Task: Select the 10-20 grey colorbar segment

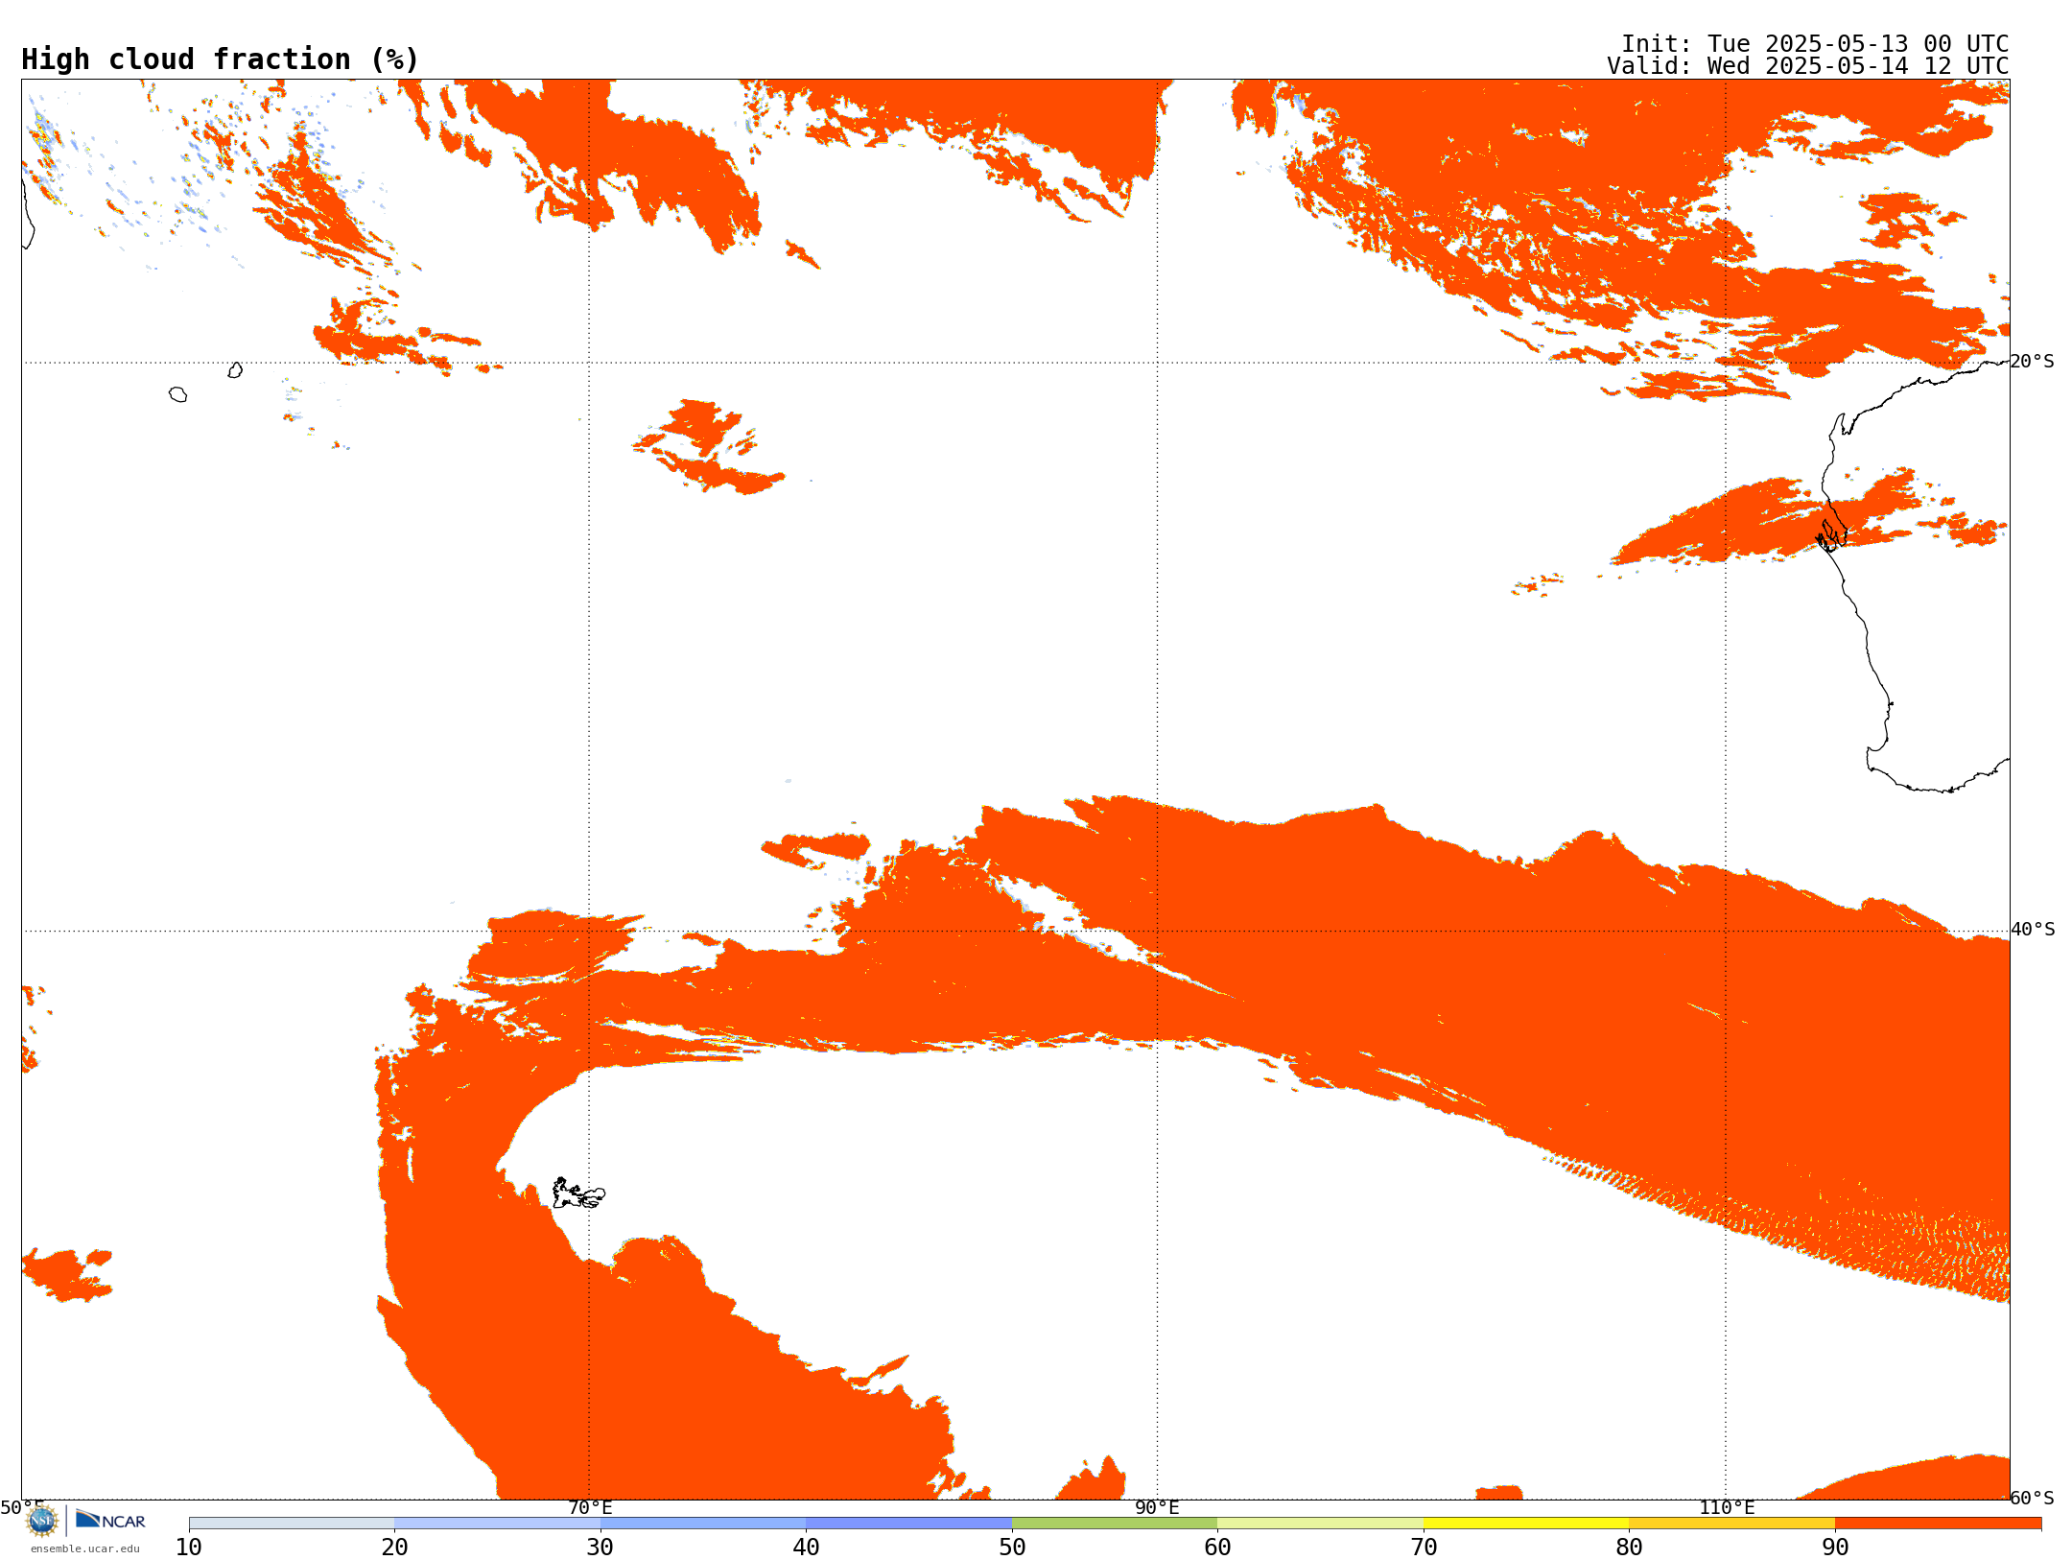Action: tap(292, 1524)
